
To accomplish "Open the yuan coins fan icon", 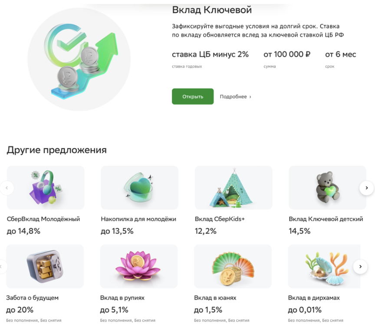I will click(x=232, y=266).
